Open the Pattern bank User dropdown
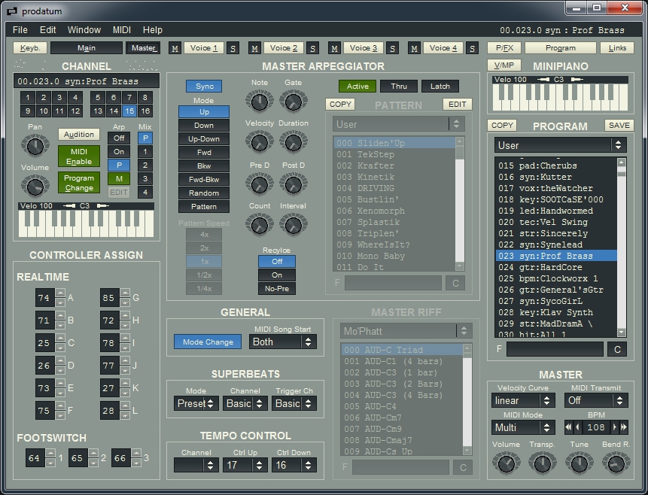The width and height of the screenshot is (648, 495). [399, 124]
